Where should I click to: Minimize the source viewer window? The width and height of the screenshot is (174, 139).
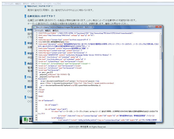click(150, 27)
